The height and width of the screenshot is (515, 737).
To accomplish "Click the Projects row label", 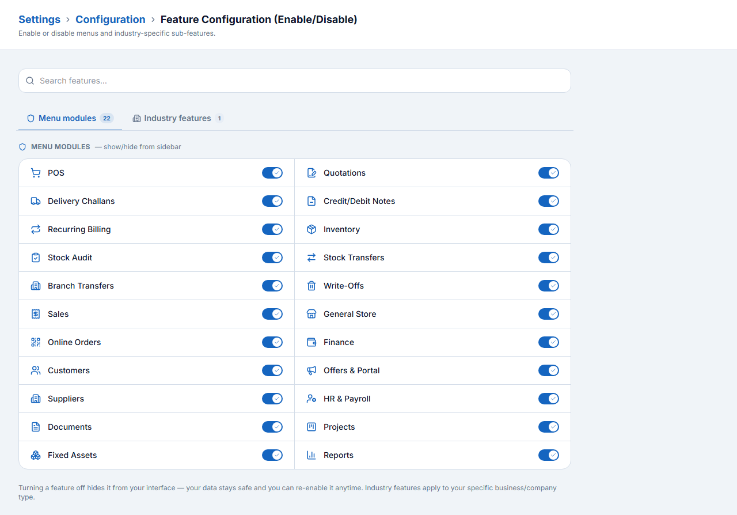I will tap(339, 427).
